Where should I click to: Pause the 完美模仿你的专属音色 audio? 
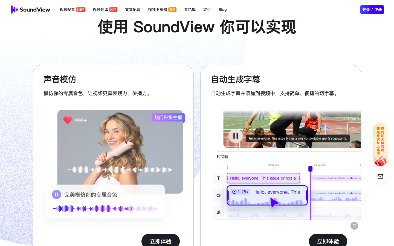(56, 195)
